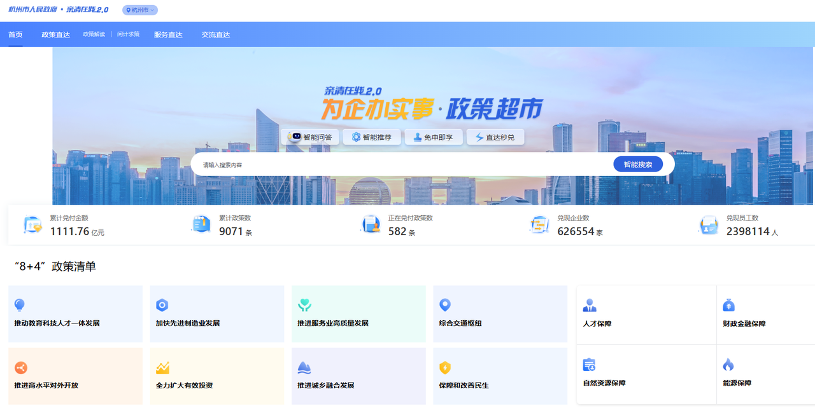This screenshot has width=815, height=413.
Task: Click the heart-hand icon on 推进服务业高质量发展 card
Action: click(304, 305)
